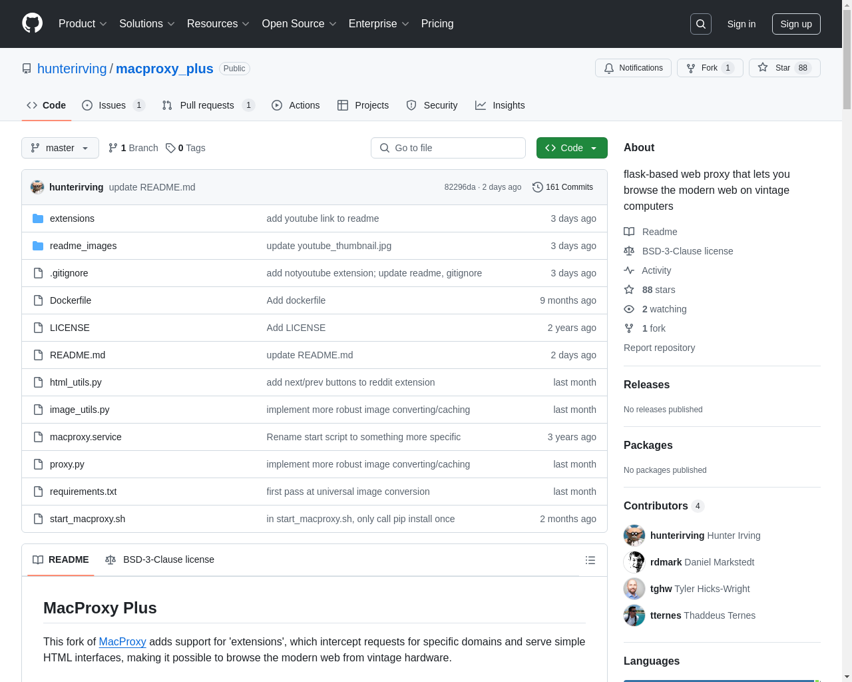Click the file icon beside proxy.py

[38, 464]
